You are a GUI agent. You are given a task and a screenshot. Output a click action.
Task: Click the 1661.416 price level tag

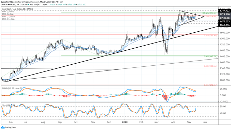point(224,25)
